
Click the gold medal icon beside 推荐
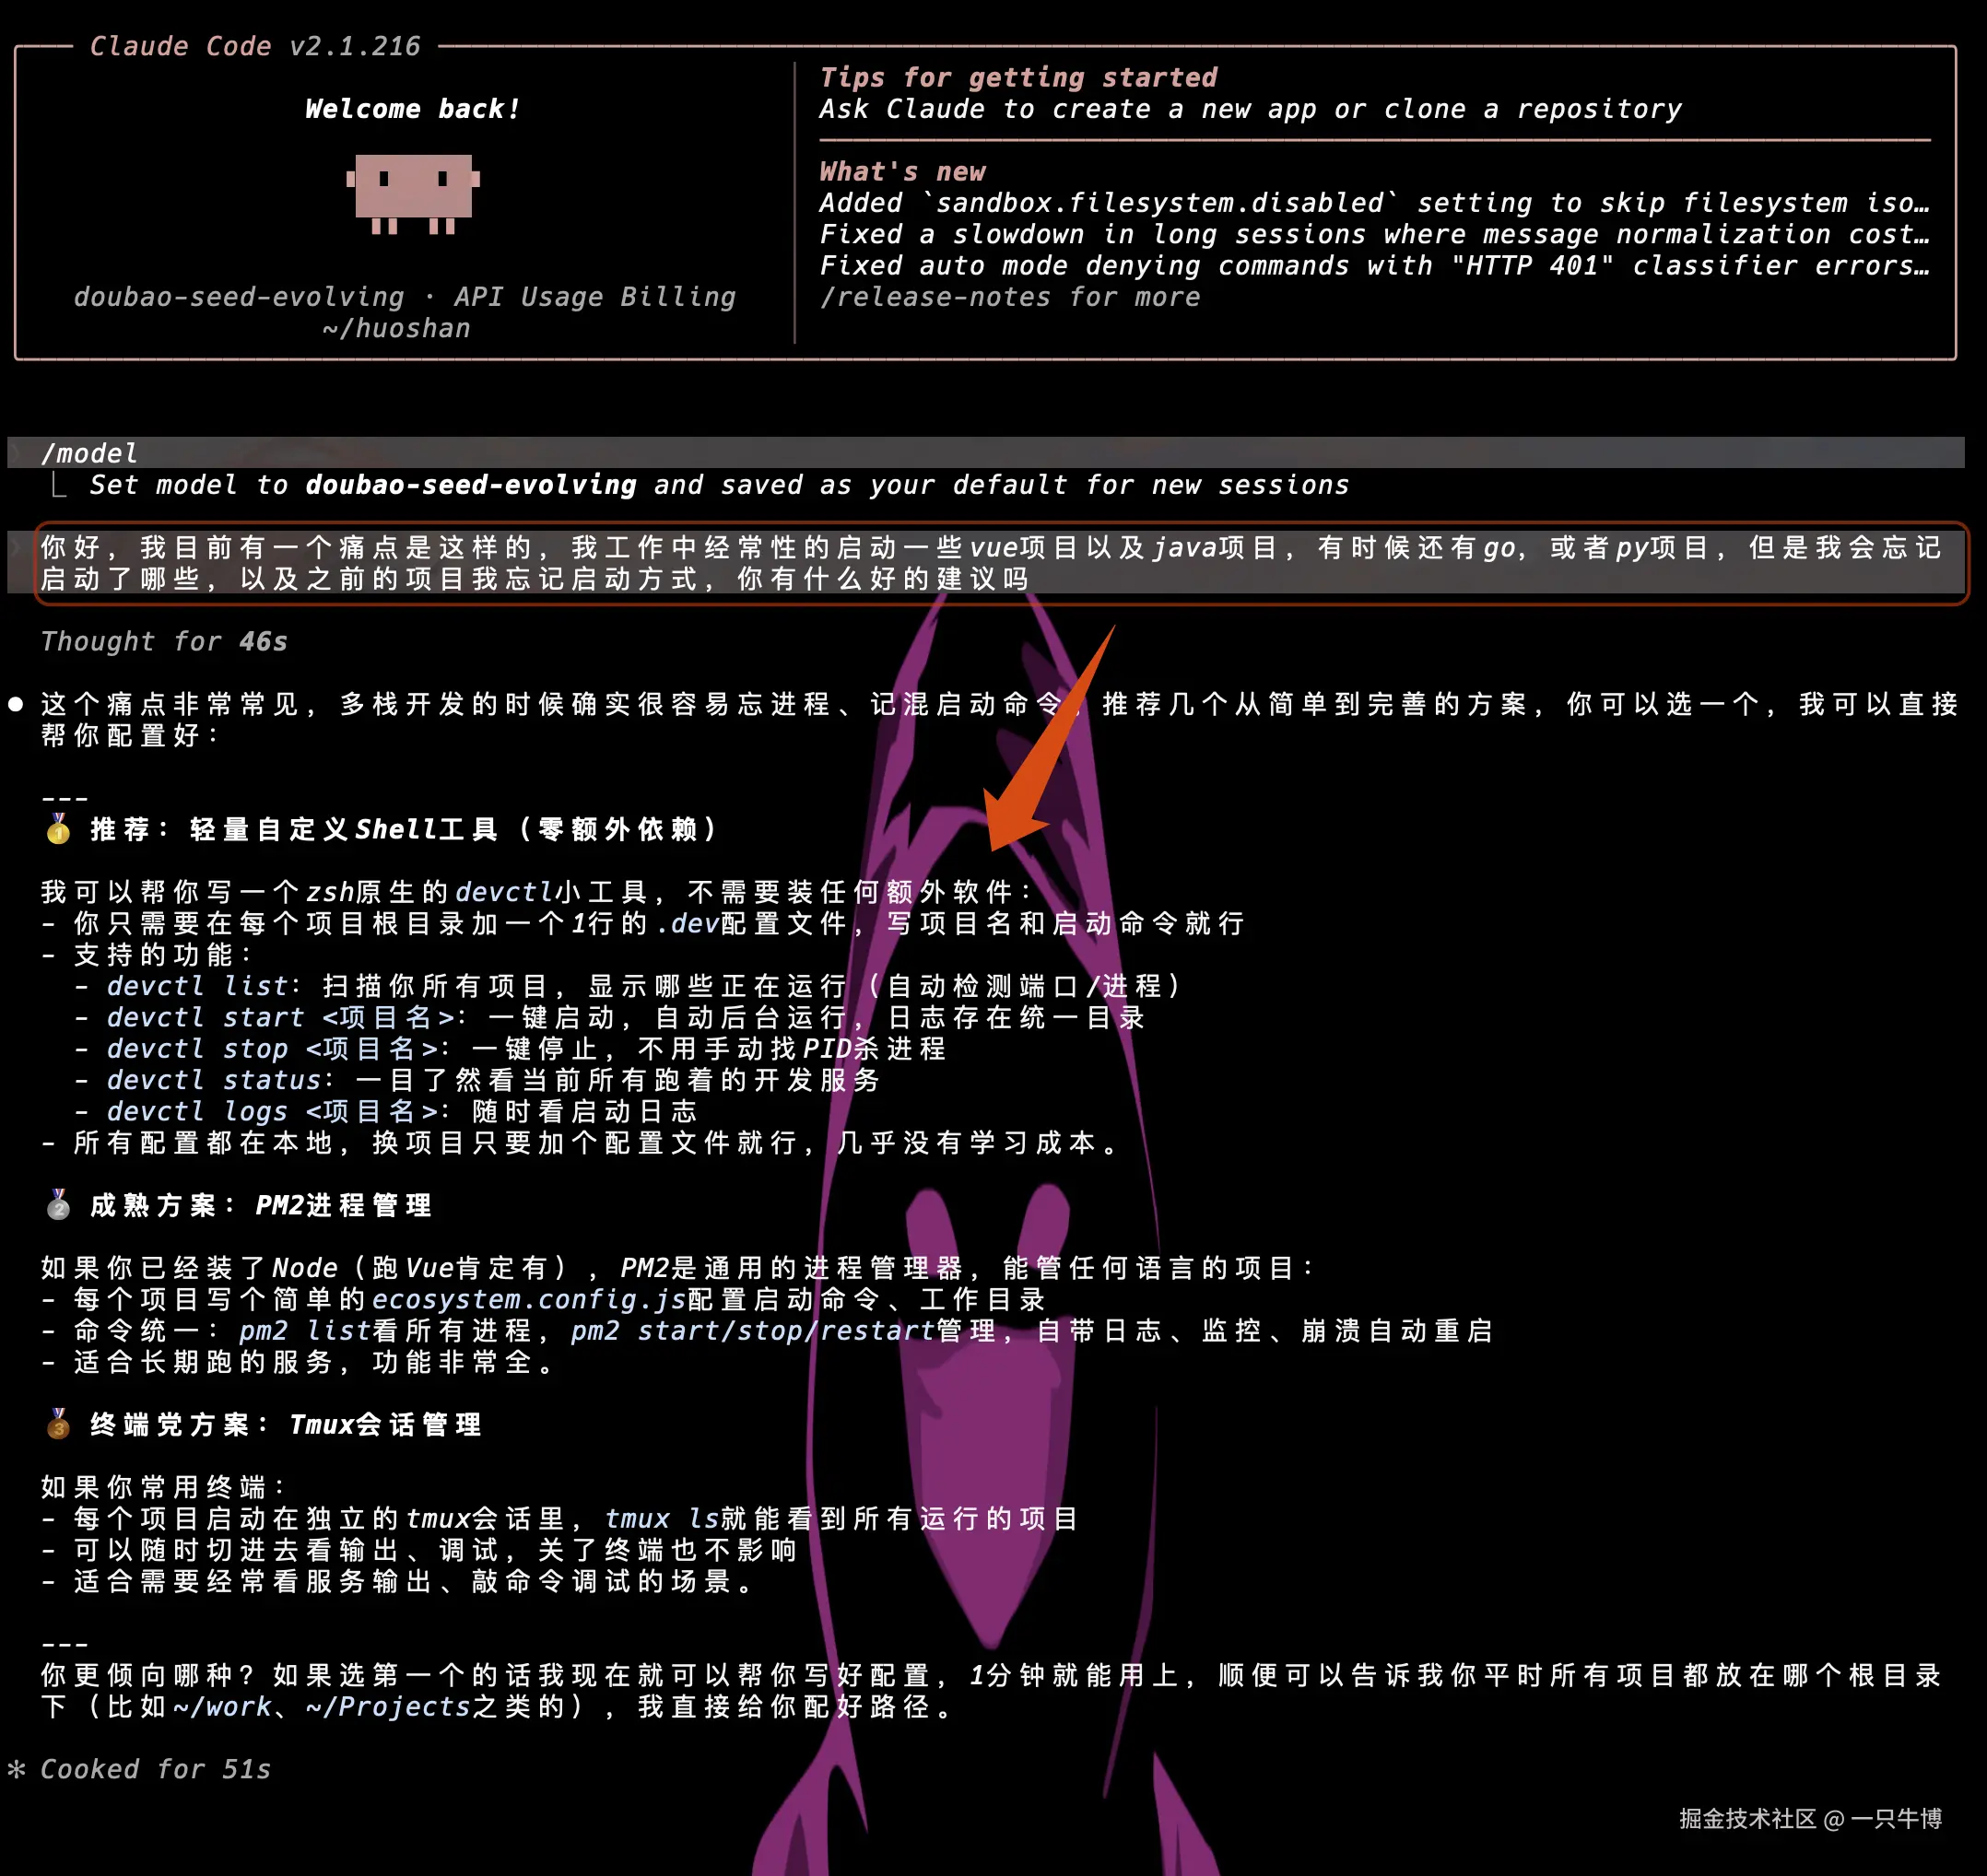click(x=58, y=828)
